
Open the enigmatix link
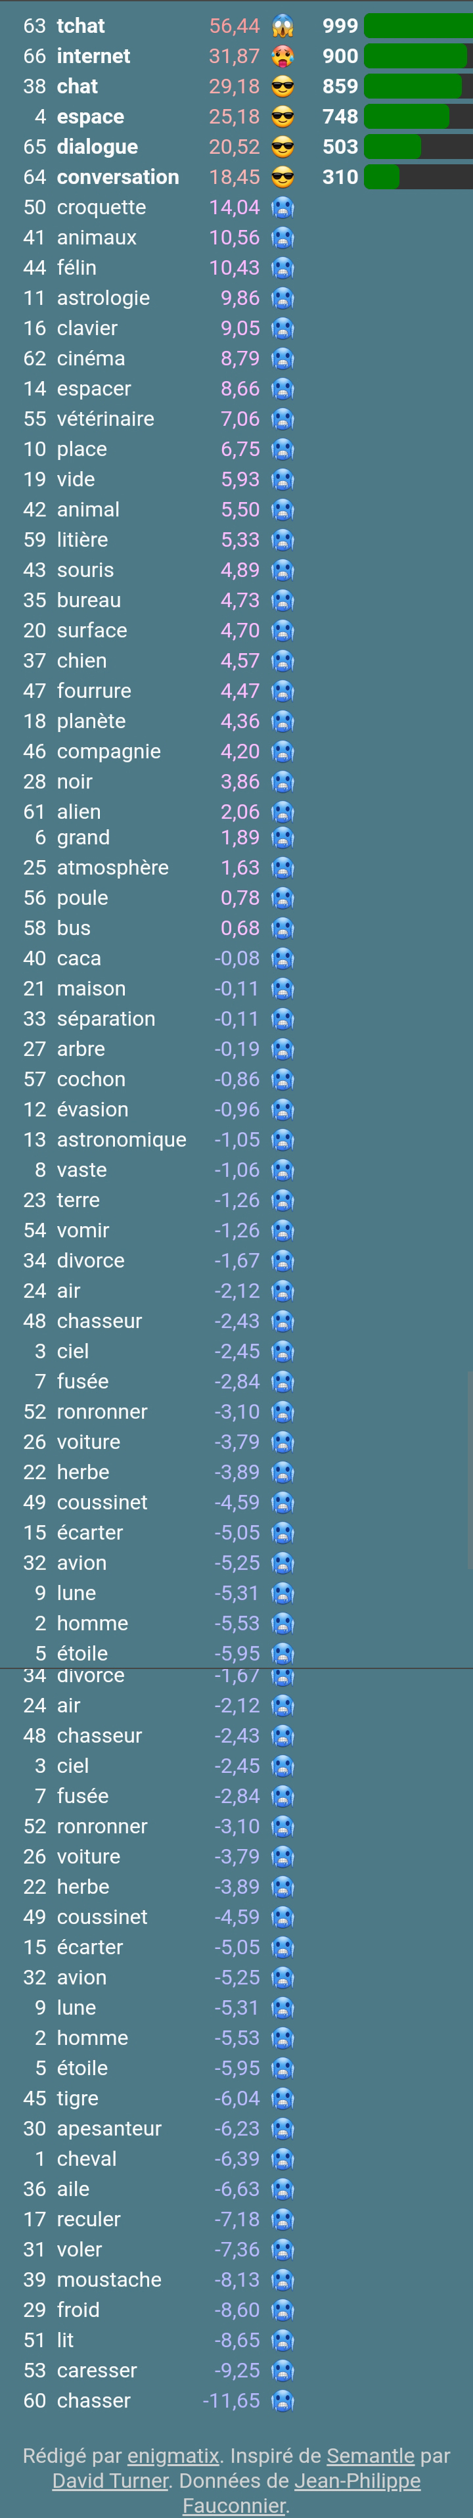pos(173,2456)
